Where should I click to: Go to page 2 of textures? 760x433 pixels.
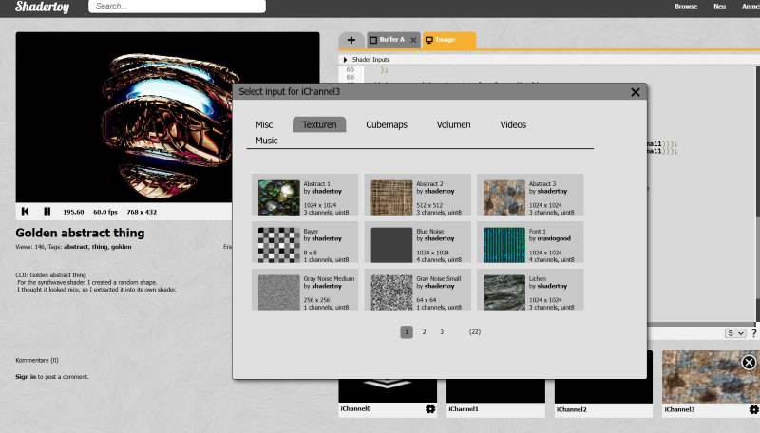click(424, 332)
